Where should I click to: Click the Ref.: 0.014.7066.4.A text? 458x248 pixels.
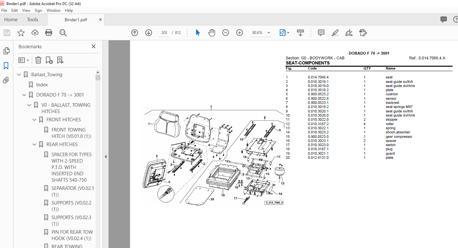point(427,58)
